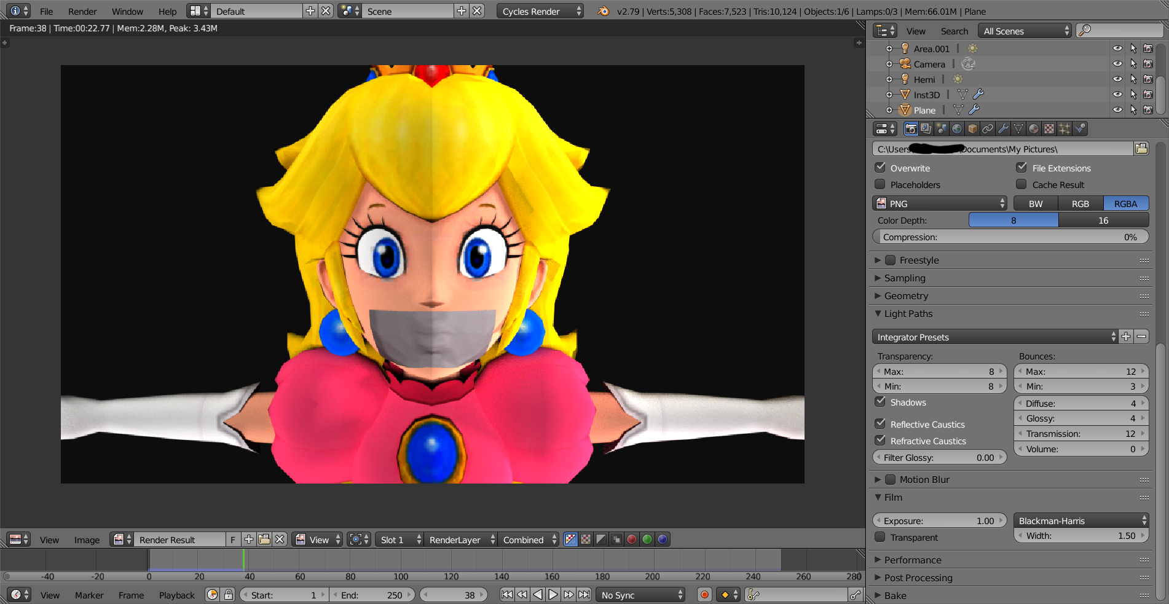Image resolution: width=1169 pixels, height=604 pixels.
Task: Jump to first frame in timeline
Action: tap(507, 595)
